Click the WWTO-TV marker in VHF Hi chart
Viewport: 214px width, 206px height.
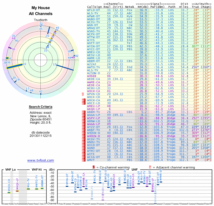tap(37, 189)
